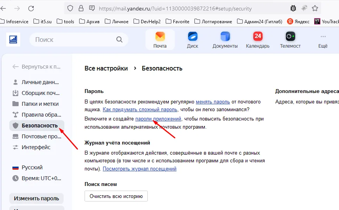Open the Диск service

pyautogui.click(x=193, y=40)
